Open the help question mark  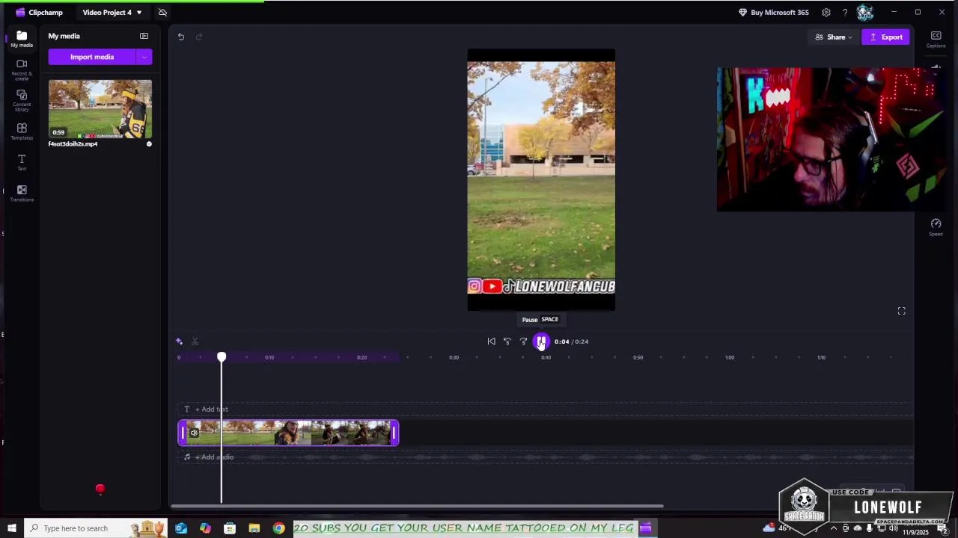click(x=845, y=13)
